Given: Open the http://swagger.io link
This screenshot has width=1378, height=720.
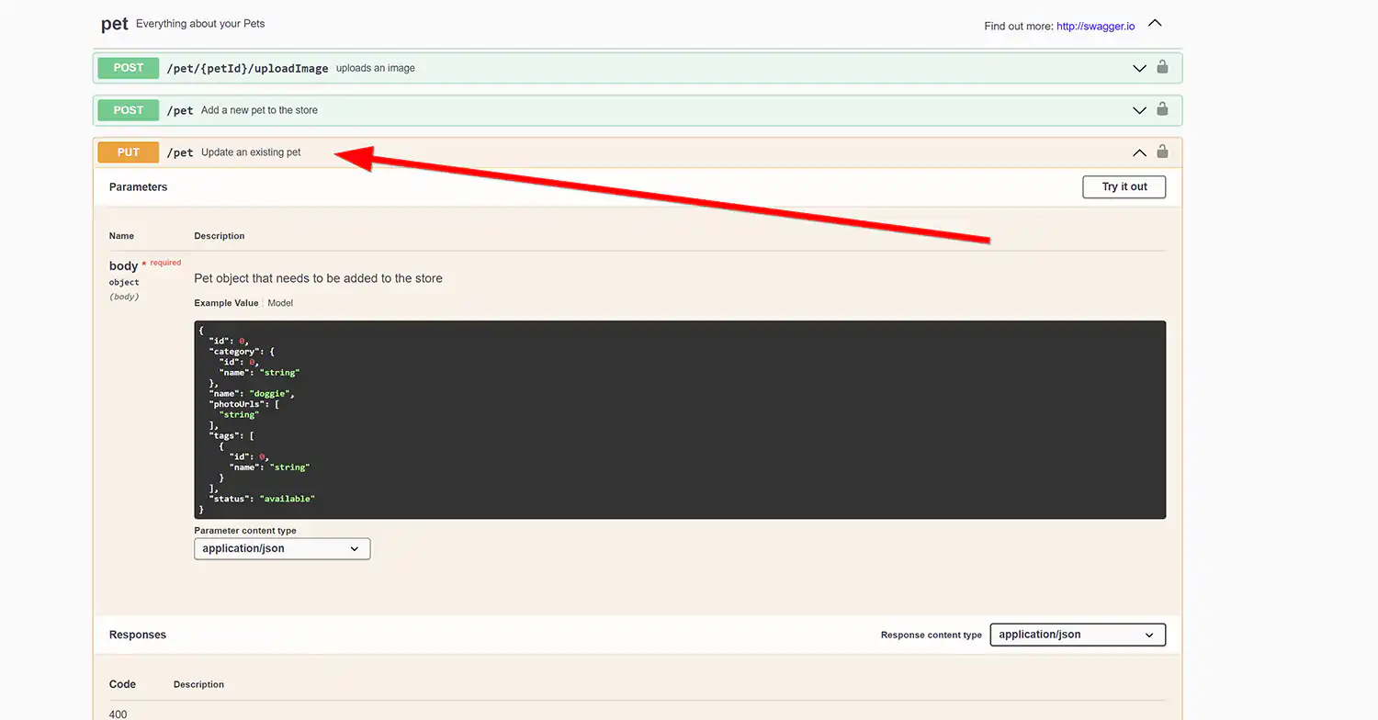Looking at the screenshot, I should [x=1095, y=26].
